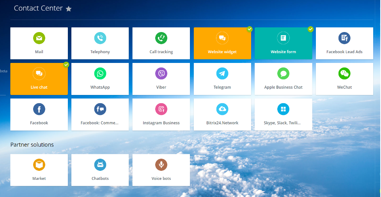
Task: Favorite Contact Center with the star
Action: pyautogui.click(x=69, y=9)
